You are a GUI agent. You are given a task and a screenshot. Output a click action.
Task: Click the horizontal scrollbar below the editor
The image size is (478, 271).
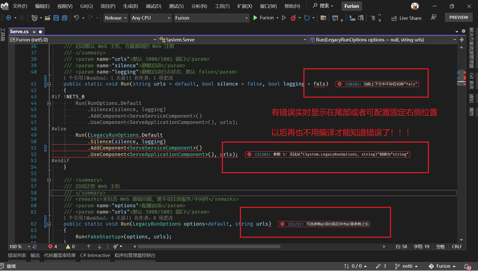click(x=209, y=247)
